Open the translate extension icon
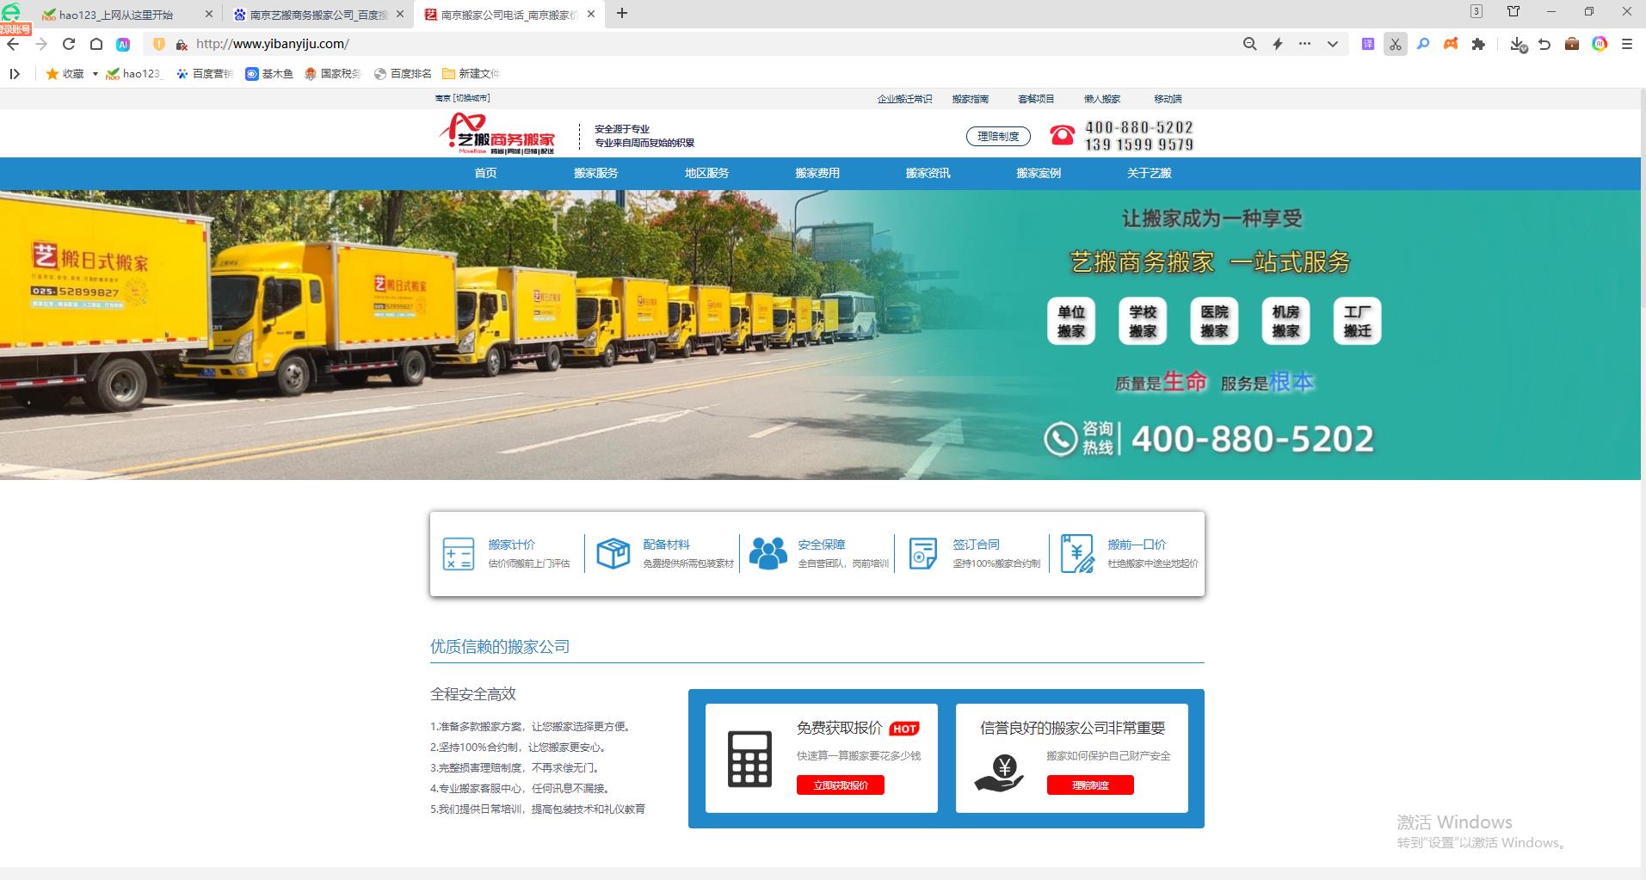Image resolution: width=1646 pixels, height=880 pixels. 1368,44
